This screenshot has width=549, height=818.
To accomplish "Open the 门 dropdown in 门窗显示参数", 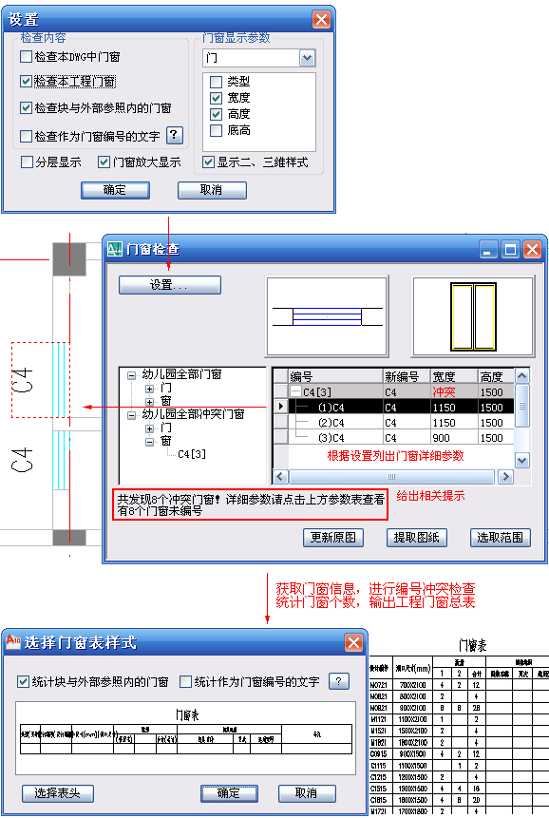I will tap(307, 58).
